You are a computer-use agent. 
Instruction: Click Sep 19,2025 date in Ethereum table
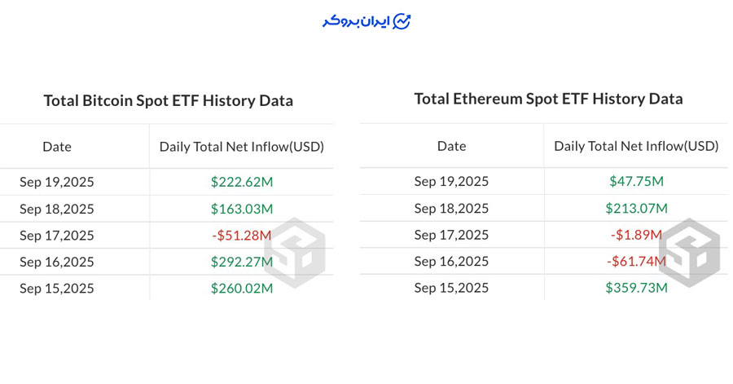coord(451,181)
